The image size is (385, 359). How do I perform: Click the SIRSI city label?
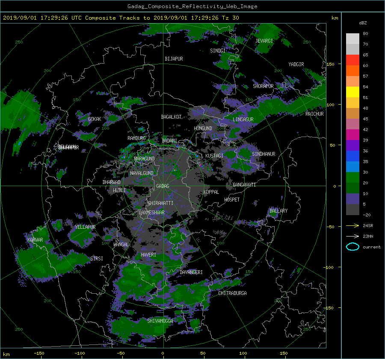pos(97,259)
